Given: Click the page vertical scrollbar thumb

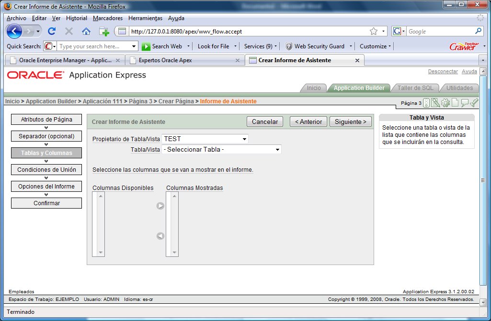Looking at the screenshot, I should click(483, 180).
